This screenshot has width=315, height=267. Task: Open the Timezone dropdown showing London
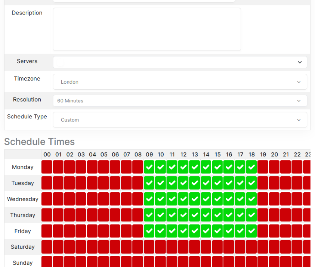(180, 82)
